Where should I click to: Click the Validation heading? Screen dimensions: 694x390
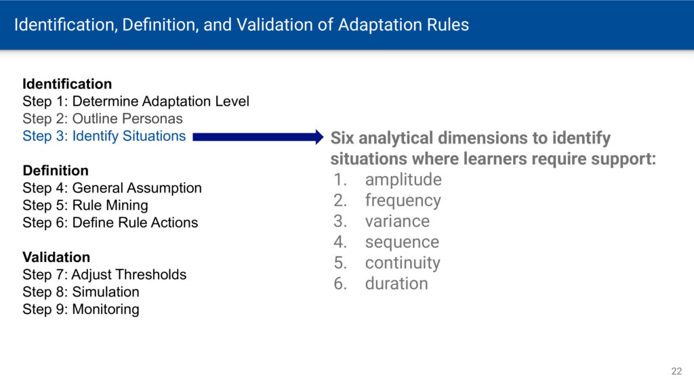(56, 257)
